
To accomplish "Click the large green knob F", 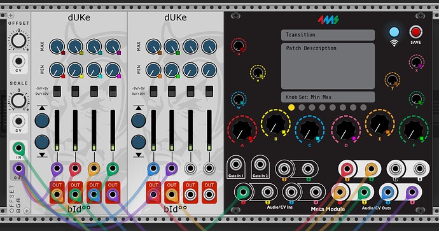I will (414, 130).
